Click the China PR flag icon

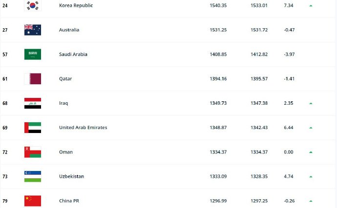[x=33, y=201]
